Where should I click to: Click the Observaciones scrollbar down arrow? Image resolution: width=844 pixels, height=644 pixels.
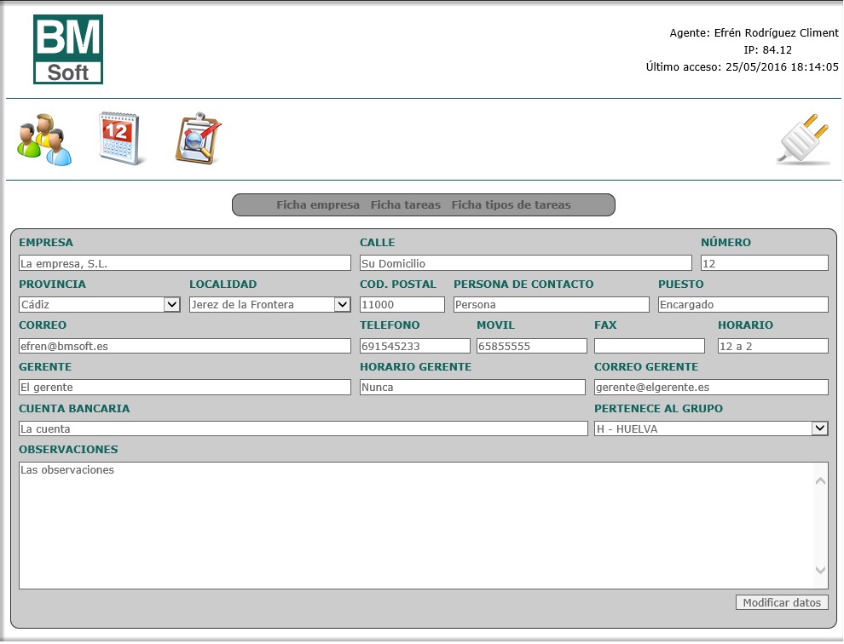(x=820, y=570)
